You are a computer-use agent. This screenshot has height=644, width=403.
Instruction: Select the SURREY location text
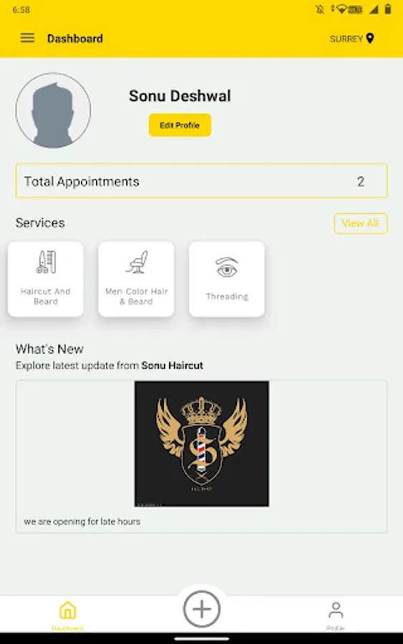(346, 39)
